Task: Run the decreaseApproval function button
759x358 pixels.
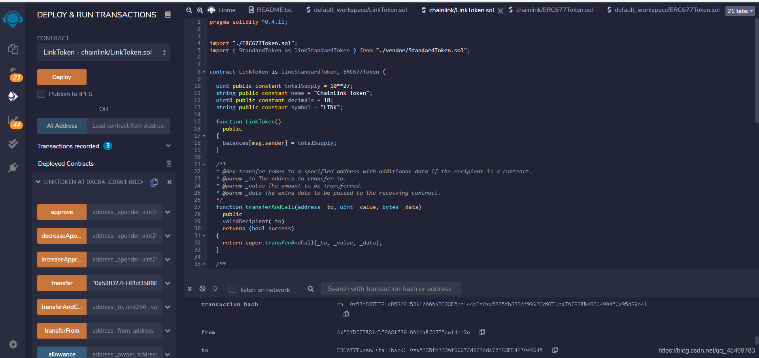Action: pos(62,236)
